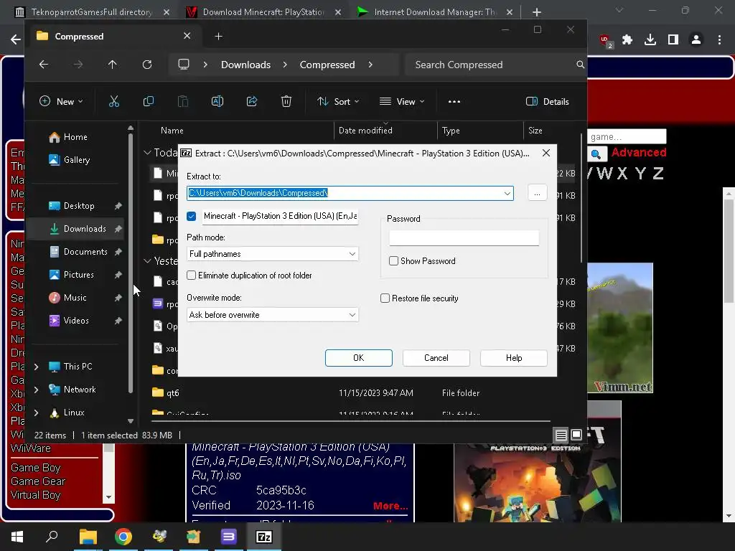735x551 pixels.
Task: Switch to details list view icon
Action: pos(561,435)
